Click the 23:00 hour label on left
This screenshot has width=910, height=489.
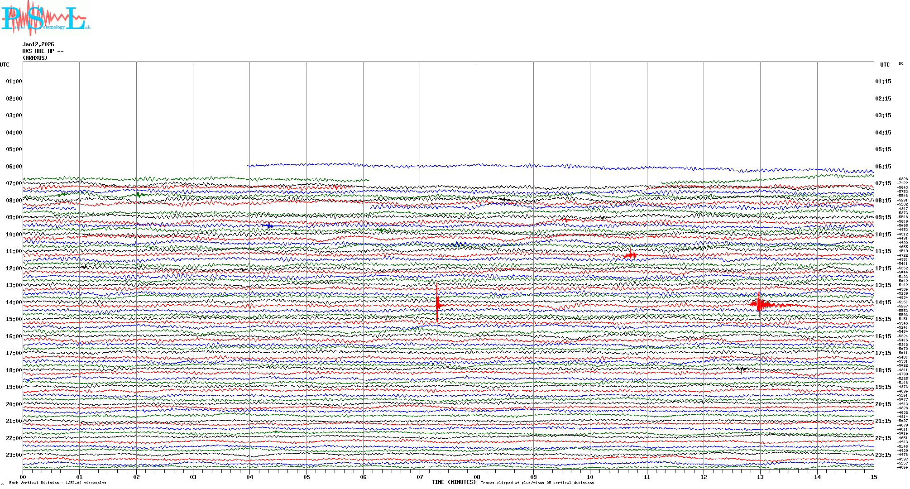click(14, 455)
